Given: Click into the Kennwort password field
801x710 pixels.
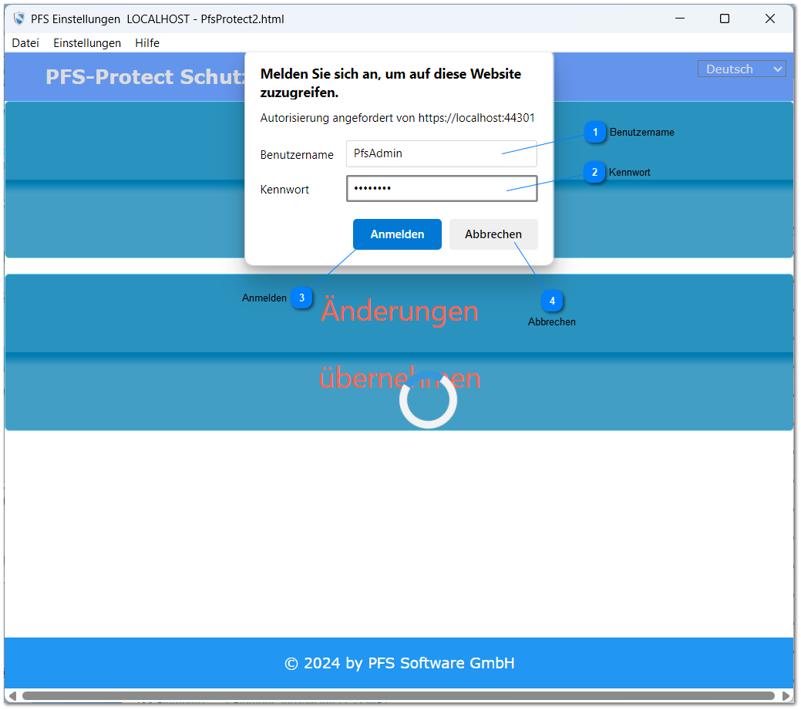Looking at the screenshot, I should [441, 189].
